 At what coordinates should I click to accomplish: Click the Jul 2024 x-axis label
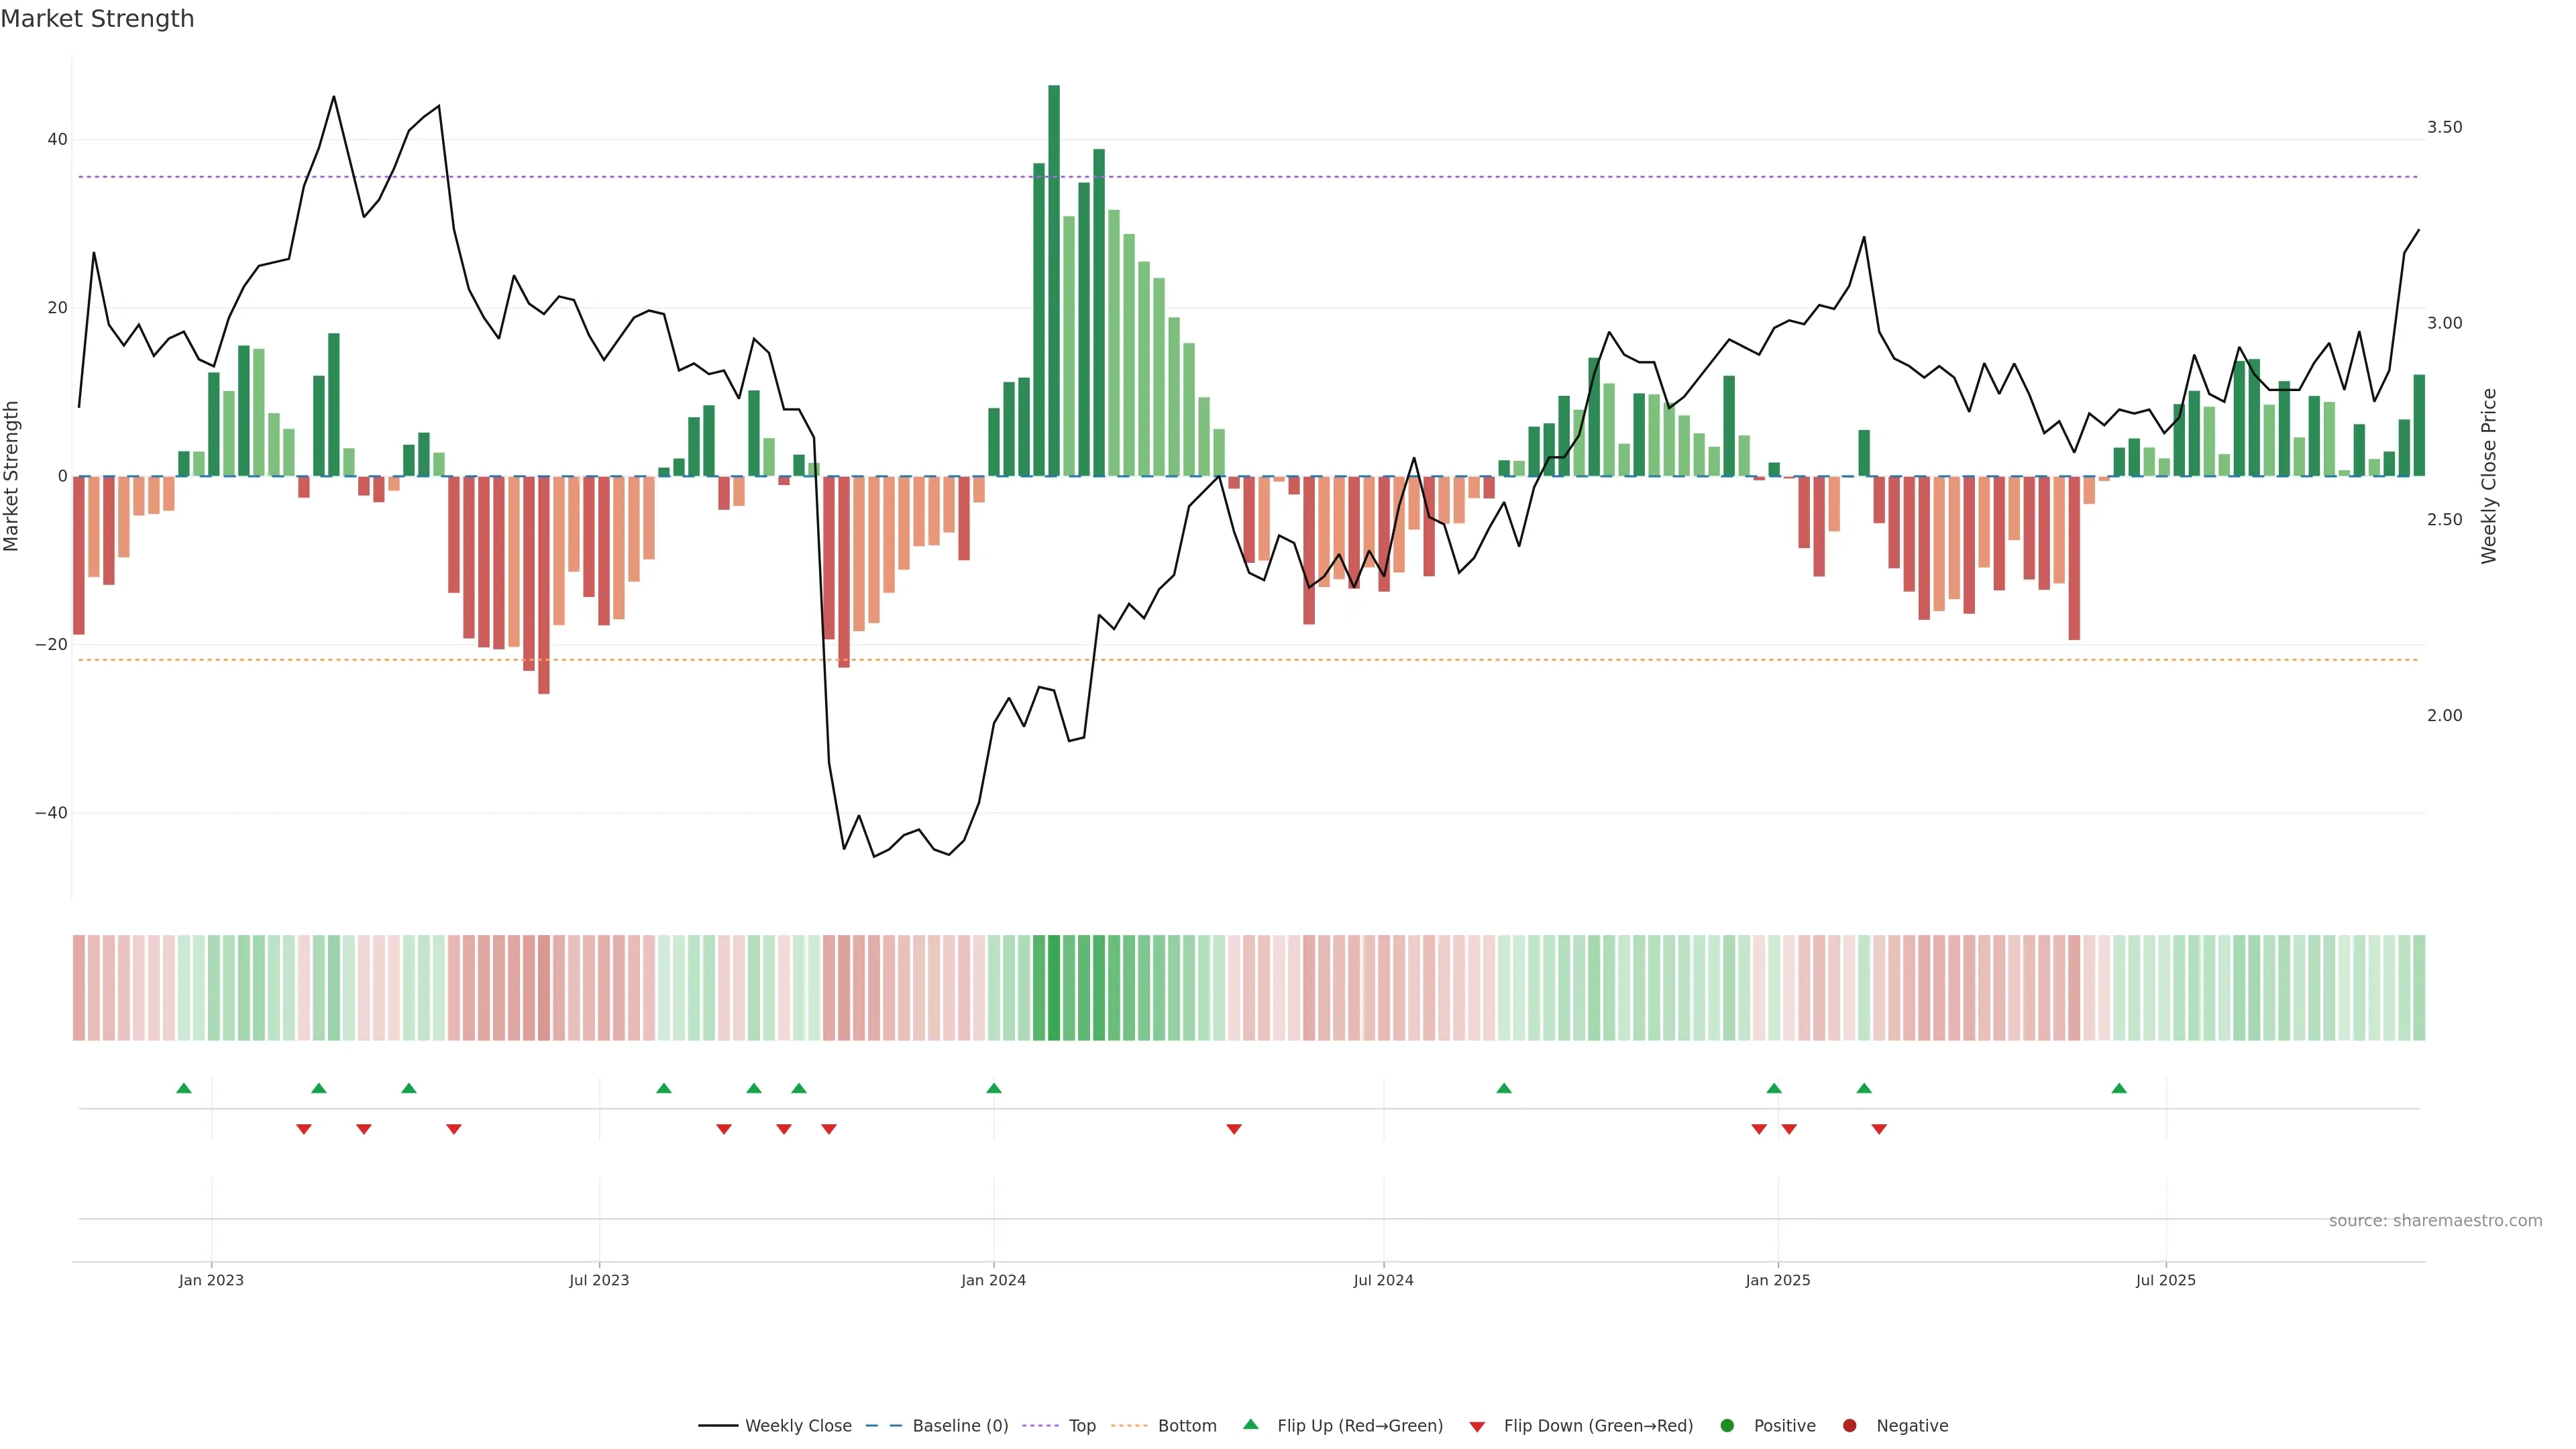coord(1383,1280)
